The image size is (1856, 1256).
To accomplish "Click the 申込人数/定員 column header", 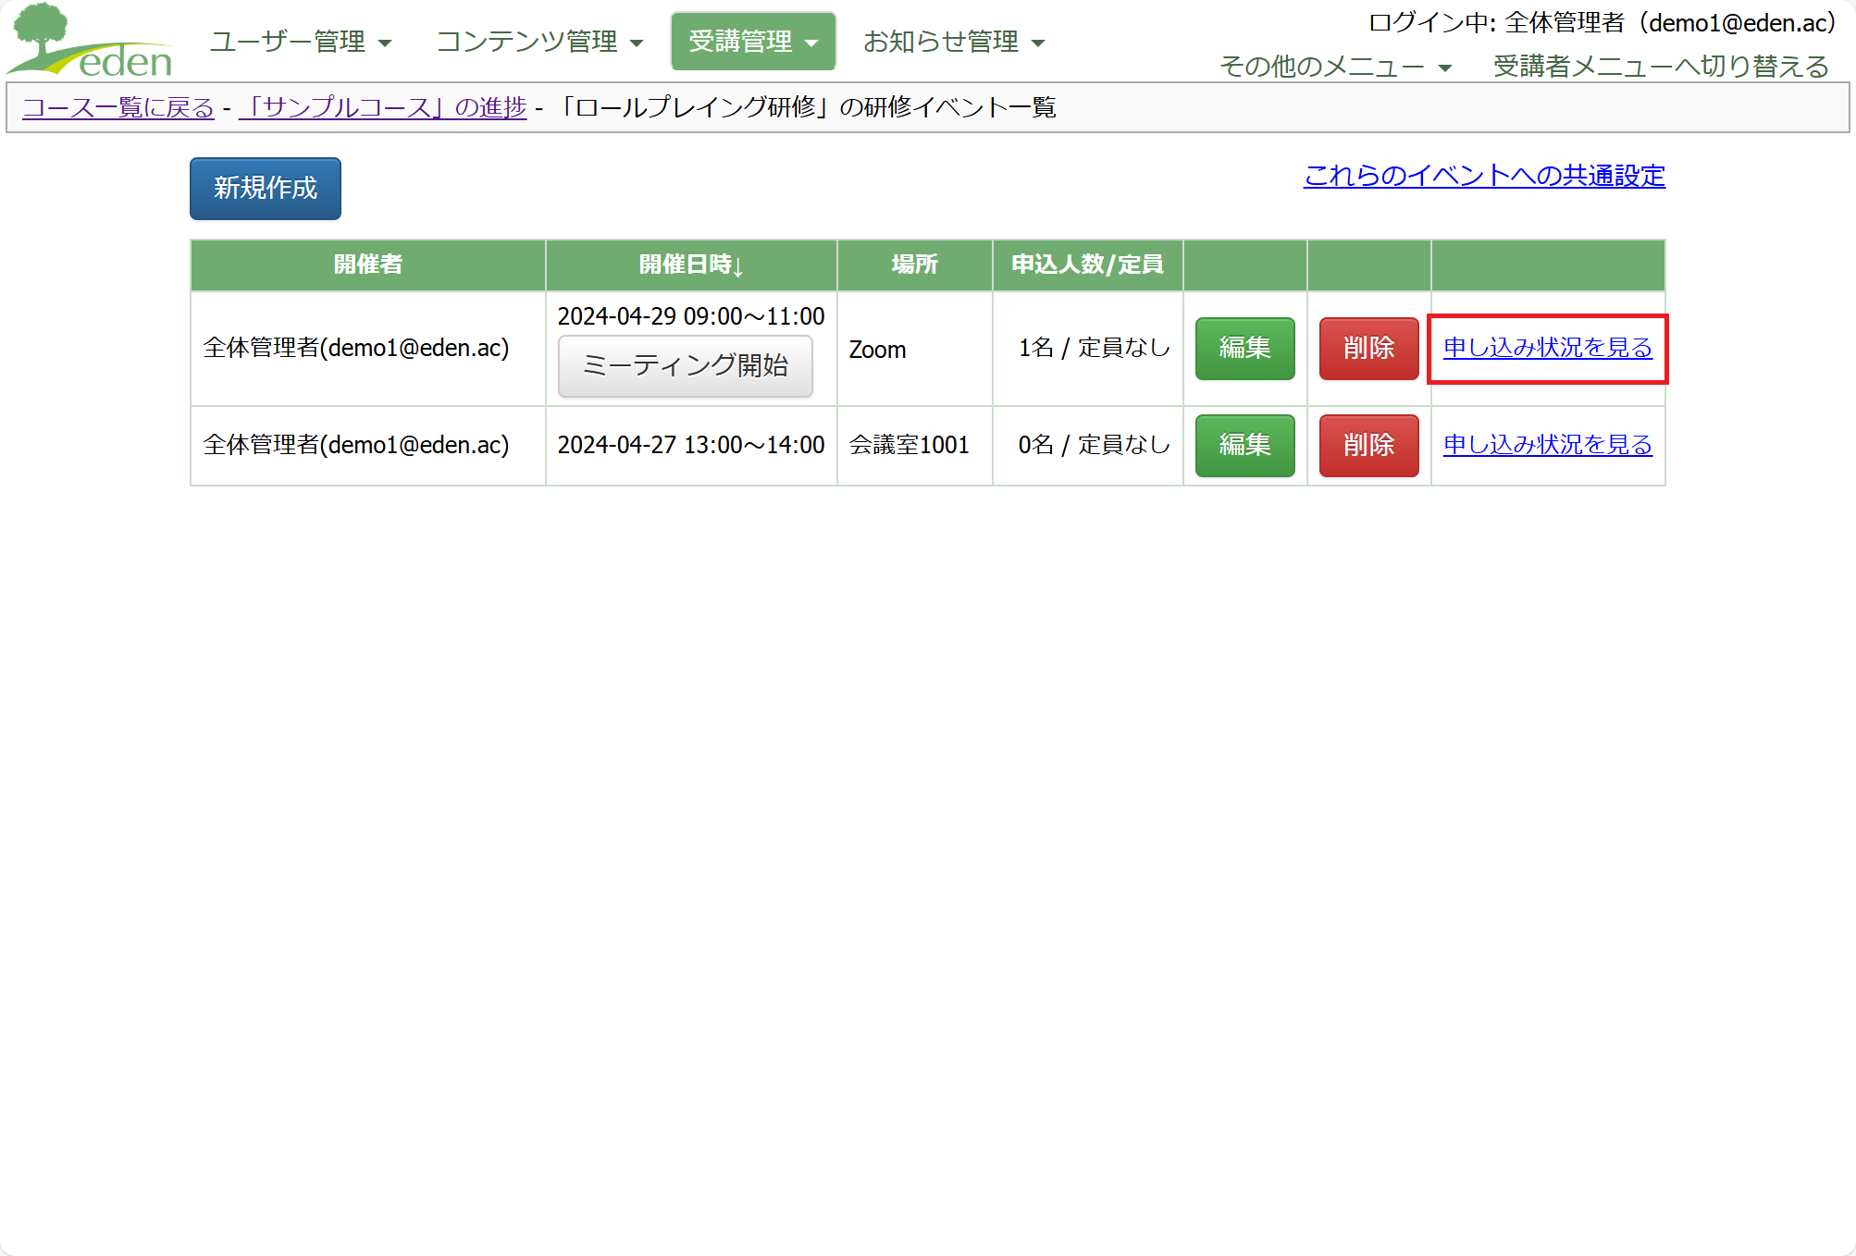I will pyautogui.click(x=1088, y=265).
